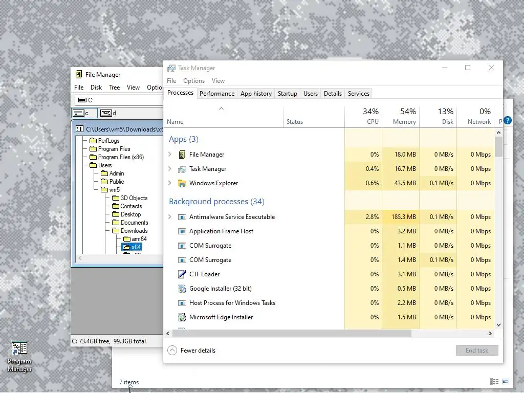Switch to details list view icon in Explorer window
The height and width of the screenshot is (393, 524).
click(494, 381)
